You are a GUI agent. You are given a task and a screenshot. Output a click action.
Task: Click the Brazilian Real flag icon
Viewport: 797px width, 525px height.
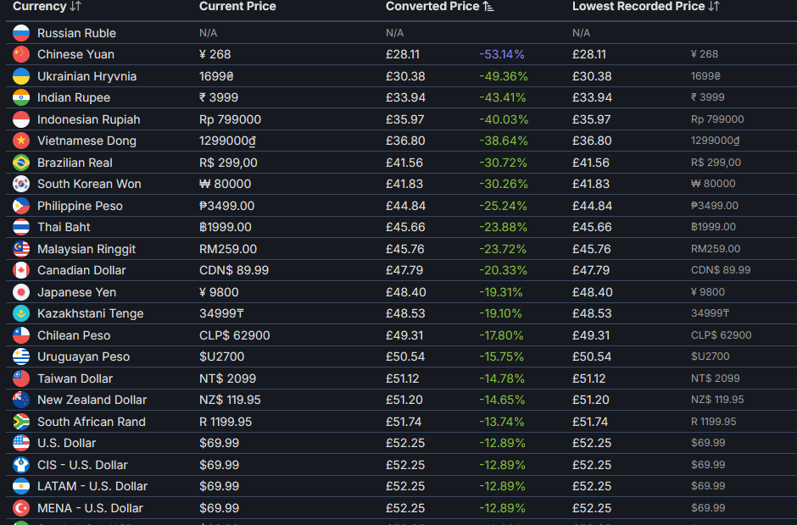(x=21, y=163)
